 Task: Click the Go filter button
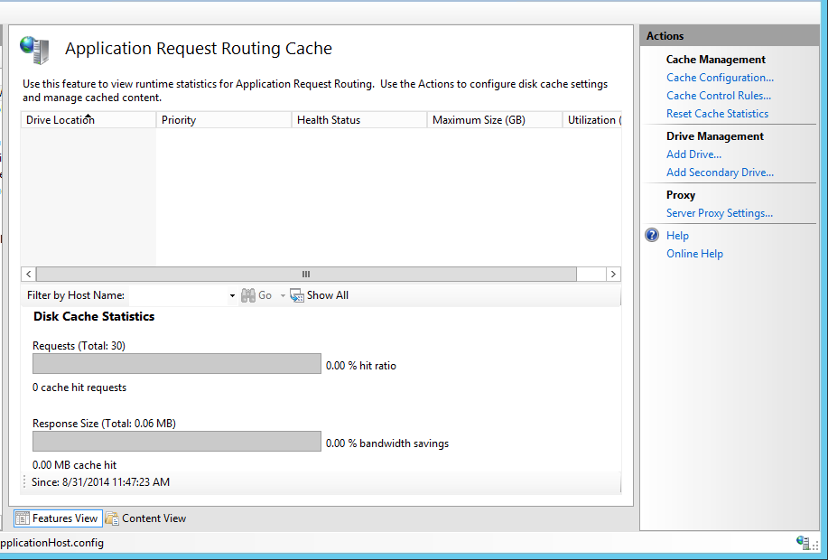click(256, 295)
